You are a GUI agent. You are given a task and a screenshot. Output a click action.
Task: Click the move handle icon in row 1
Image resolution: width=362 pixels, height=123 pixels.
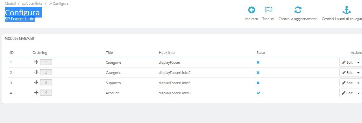tap(36, 62)
